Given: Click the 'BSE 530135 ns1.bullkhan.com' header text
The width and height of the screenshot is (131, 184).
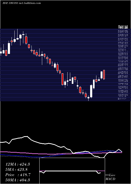Looking at the screenshot, I should coord(22,3).
